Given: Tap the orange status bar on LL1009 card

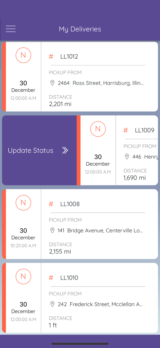Looking at the screenshot, I should 79,150.
